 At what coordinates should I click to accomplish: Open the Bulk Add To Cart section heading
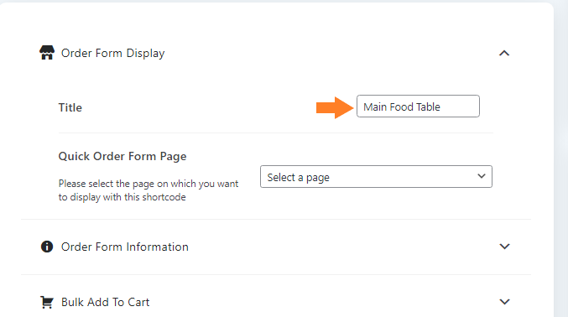[105, 302]
